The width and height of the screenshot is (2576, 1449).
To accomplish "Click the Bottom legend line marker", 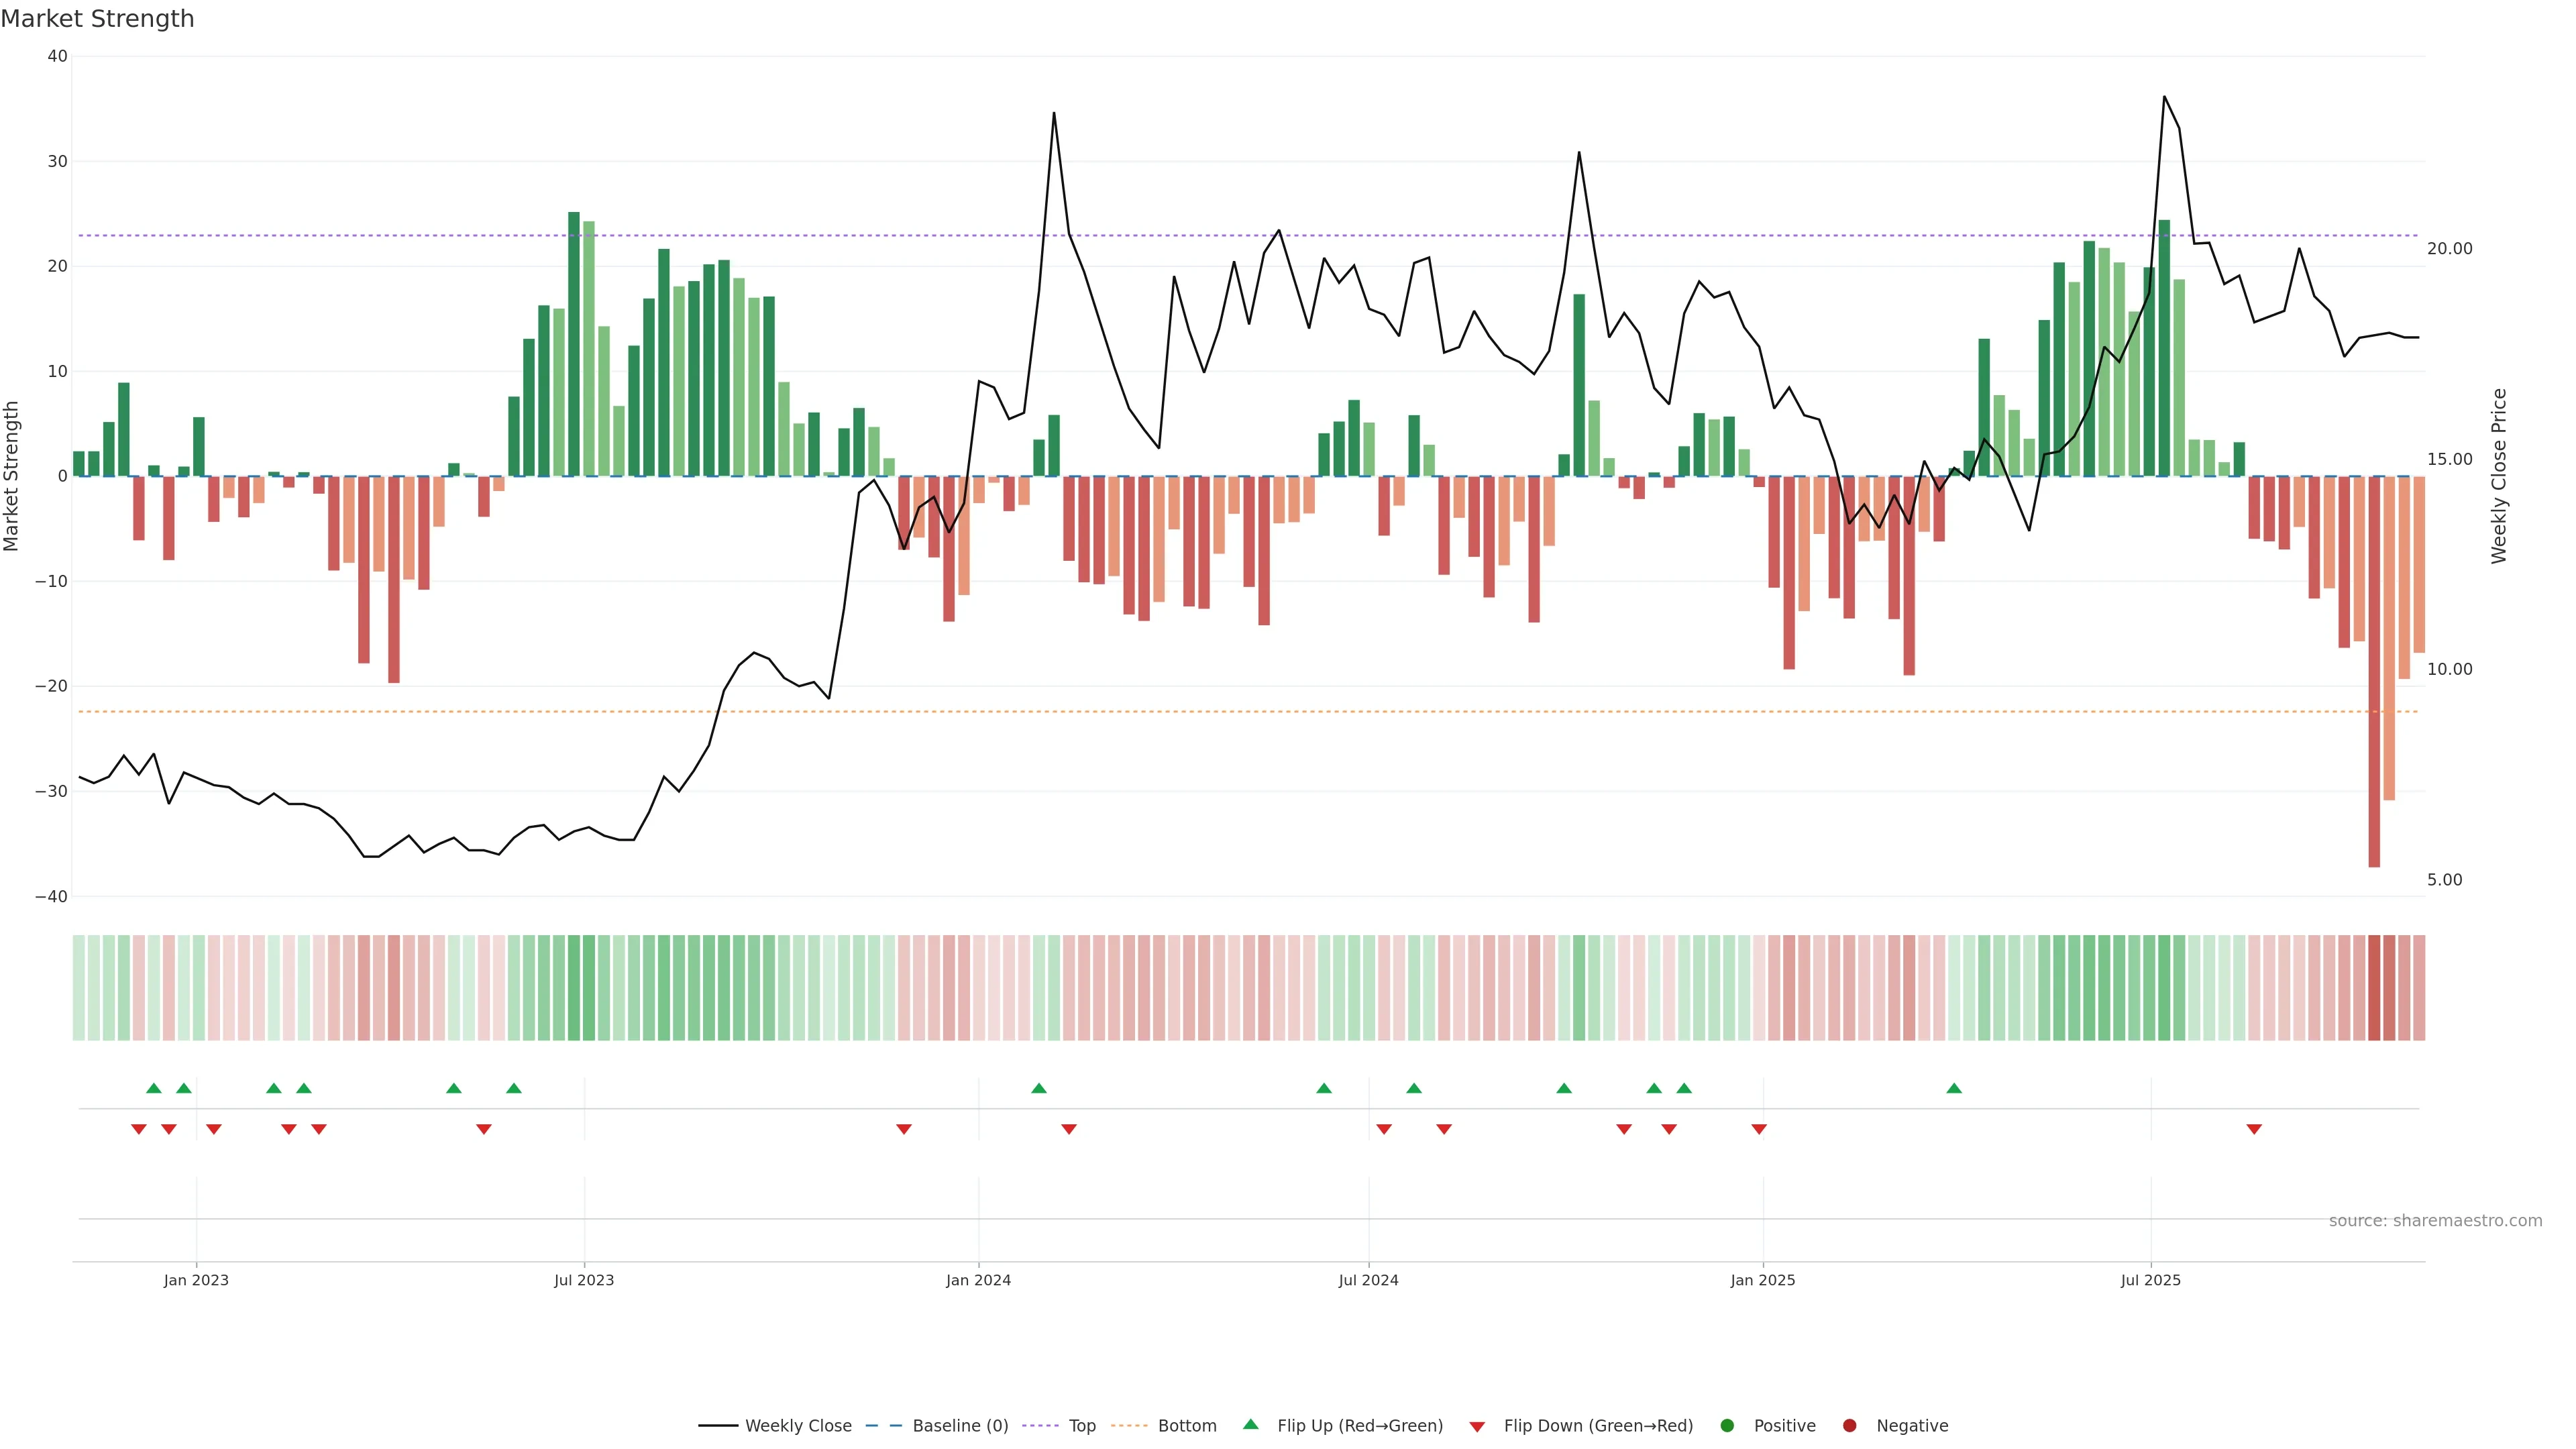I will coord(1129,1426).
